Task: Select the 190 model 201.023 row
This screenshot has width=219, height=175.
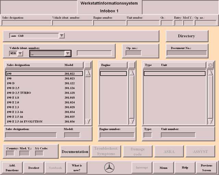Action: click(x=44, y=78)
